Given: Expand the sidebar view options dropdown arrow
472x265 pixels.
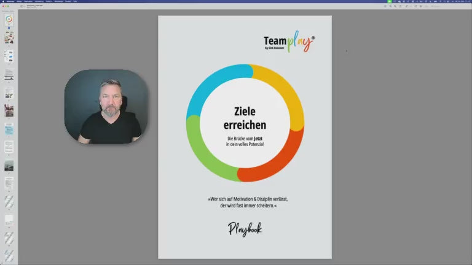Looking at the screenshot, I should tap(25, 6).
